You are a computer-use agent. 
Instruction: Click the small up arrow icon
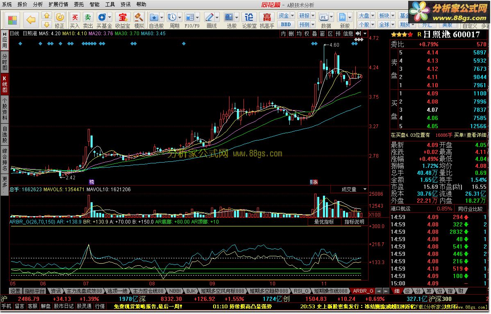click(x=47, y=16)
